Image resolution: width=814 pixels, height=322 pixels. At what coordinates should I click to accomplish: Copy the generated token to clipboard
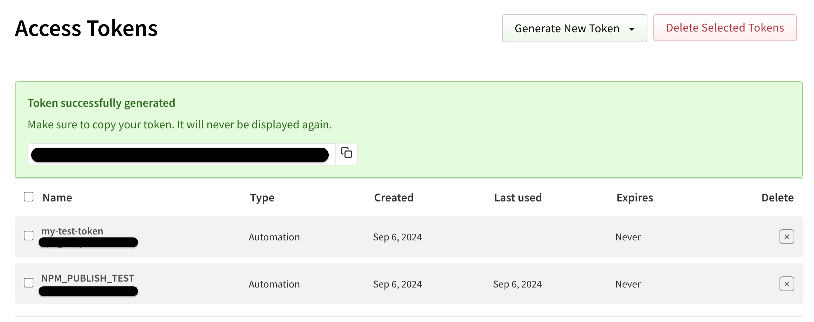pyautogui.click(x=346, y=153)
